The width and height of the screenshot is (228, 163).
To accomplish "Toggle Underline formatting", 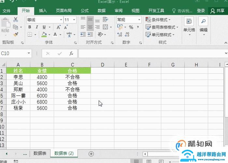I will tap(44, 27).
